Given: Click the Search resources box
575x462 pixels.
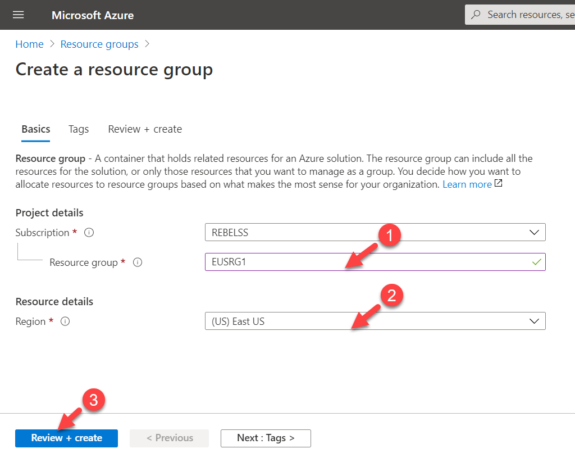Looking at the screenshot, I should [520, 15].
